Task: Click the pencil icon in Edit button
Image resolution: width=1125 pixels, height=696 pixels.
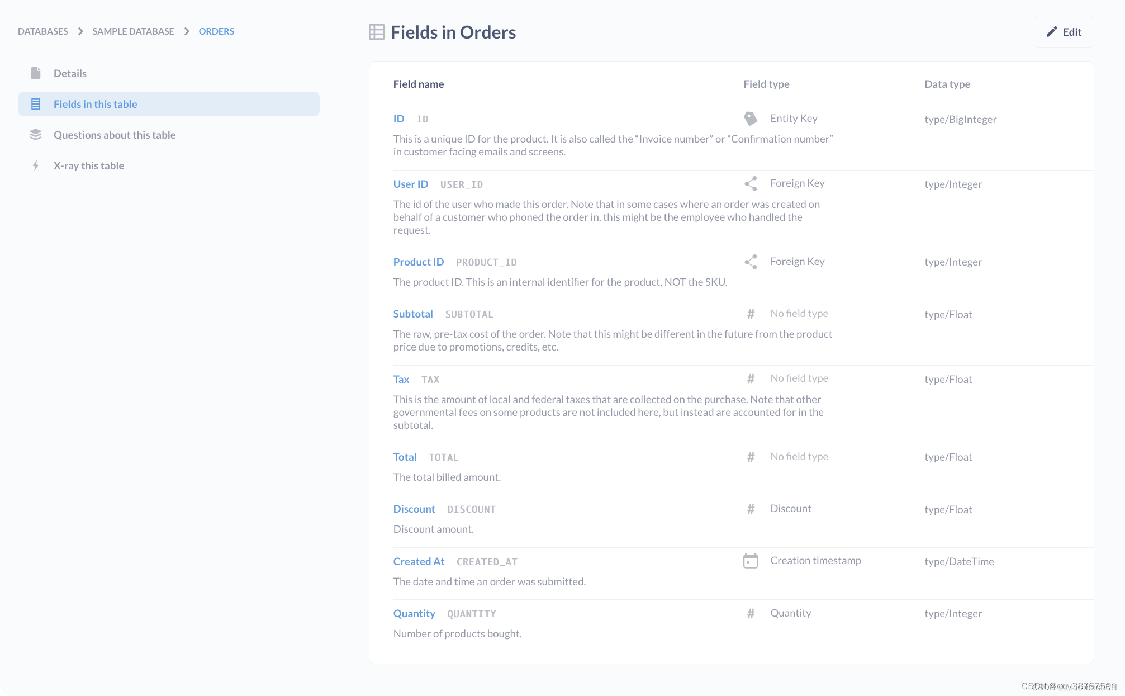Action: (x=1051, y=32)
